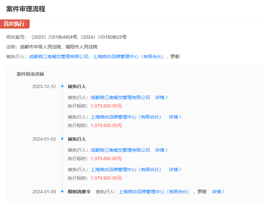
Task: Expand 详情 chevron for 成都烧江南 under 2023-12-12
Action: (161, 97)
